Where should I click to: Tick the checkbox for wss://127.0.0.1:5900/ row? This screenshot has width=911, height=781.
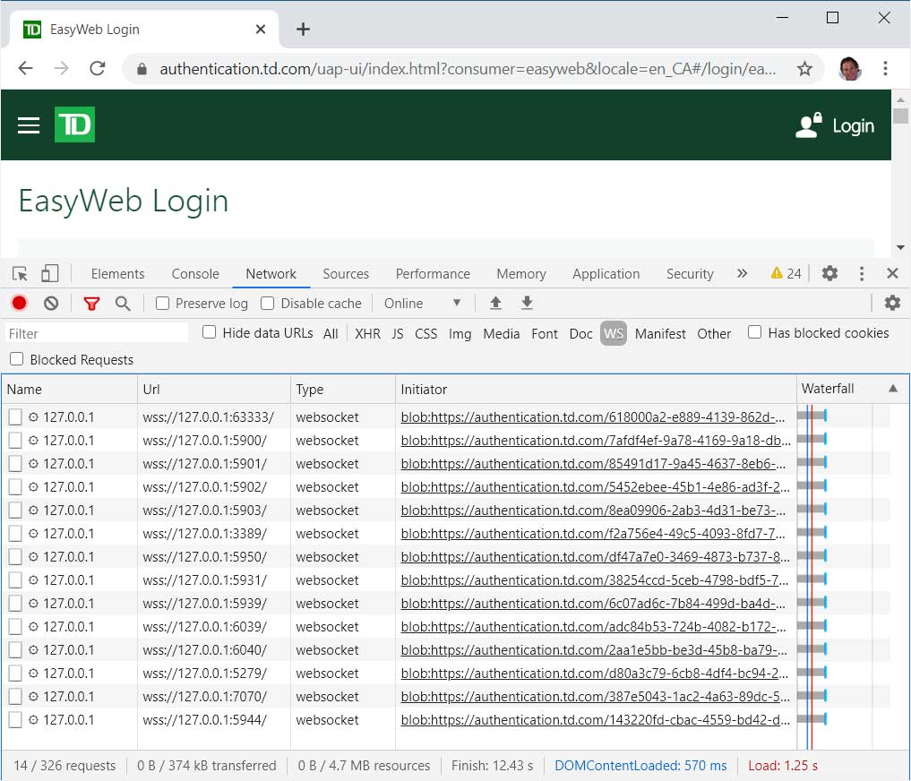click(x=15, y=440)
